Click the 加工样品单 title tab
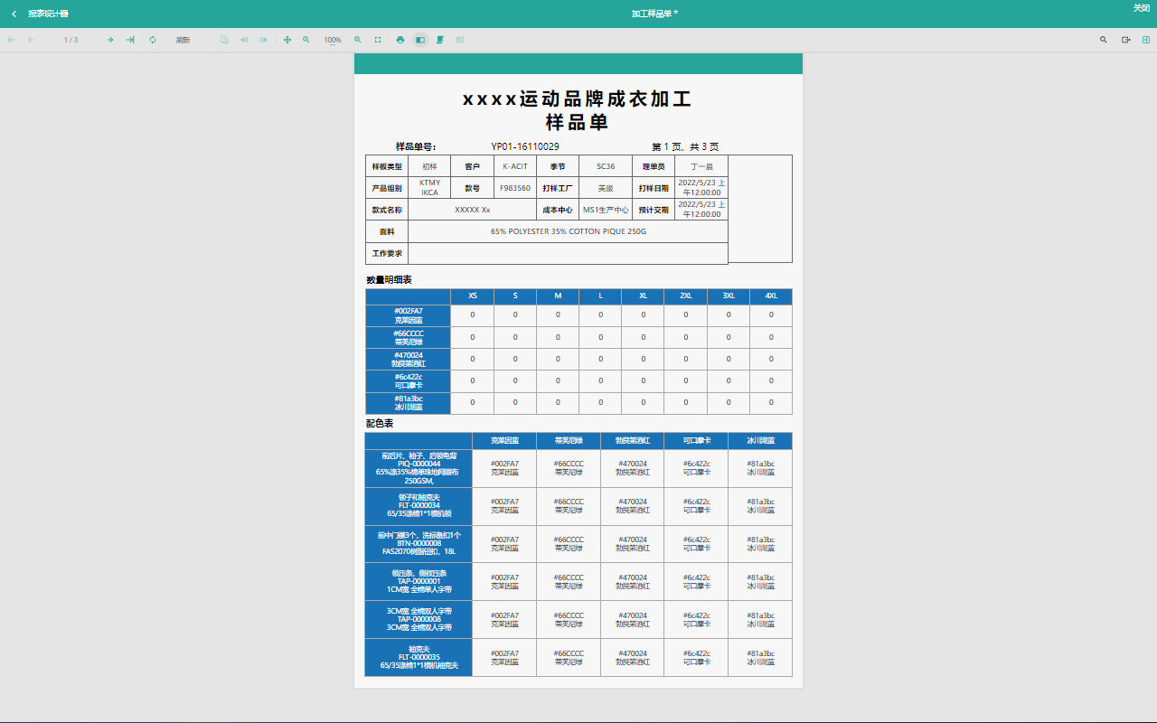1157x723 pixels. point(654,14)
